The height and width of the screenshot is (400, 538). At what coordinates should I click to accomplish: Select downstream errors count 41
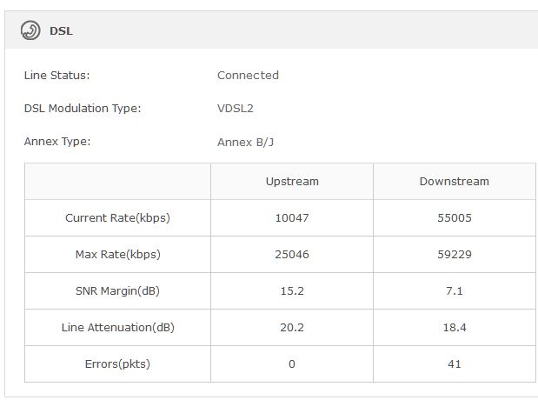455,364
